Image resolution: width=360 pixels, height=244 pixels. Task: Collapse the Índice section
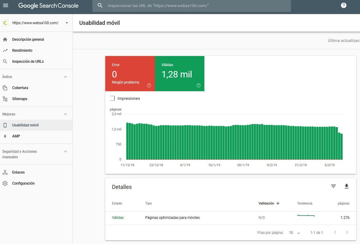[x=65, y=77]
